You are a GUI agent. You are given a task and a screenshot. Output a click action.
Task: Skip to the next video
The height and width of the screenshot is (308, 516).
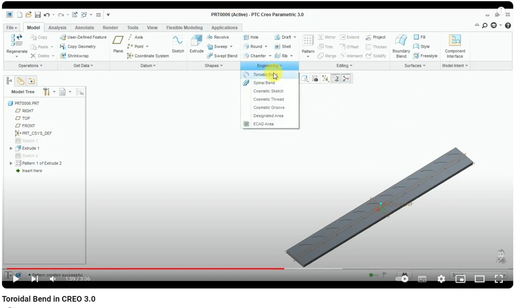[x=34, y=279]
